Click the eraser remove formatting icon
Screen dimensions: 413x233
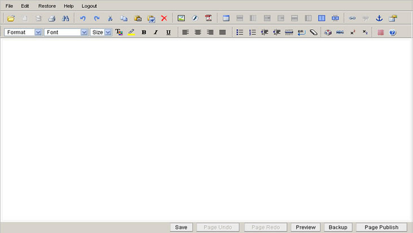tap(314, 32)
